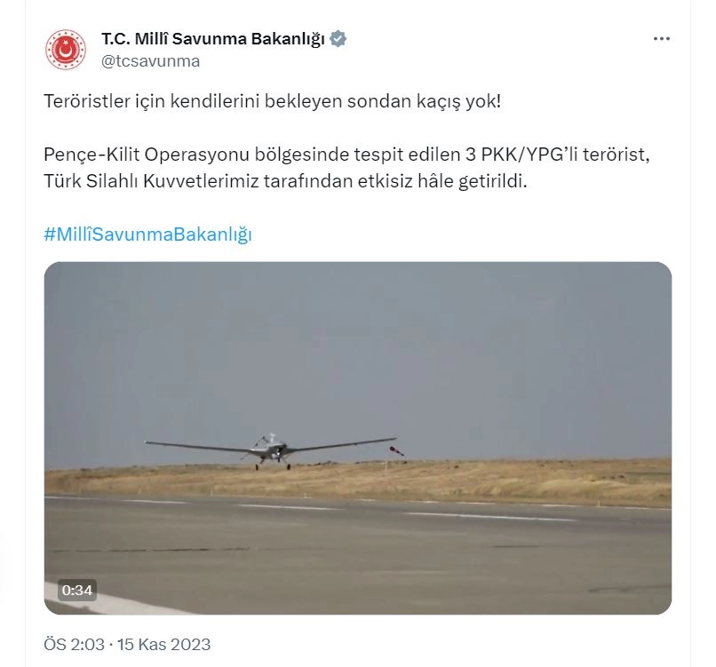Image resolution: width=716 pixels, height=667 pixels.
Task: Click the "Pençe-Kilit Operasyonu" text line
Action: point(346,155)
